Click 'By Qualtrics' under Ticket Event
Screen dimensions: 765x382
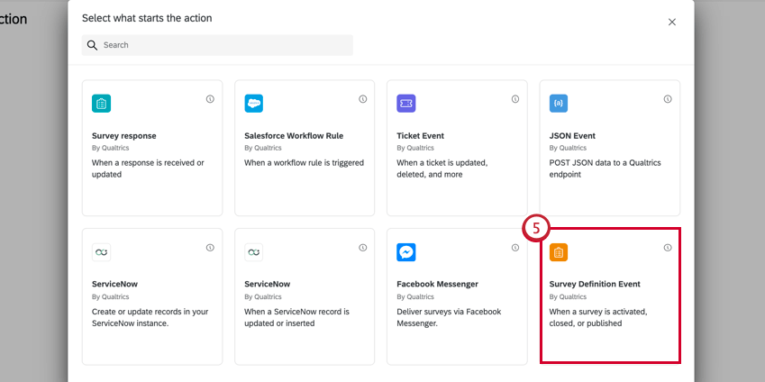415,148
